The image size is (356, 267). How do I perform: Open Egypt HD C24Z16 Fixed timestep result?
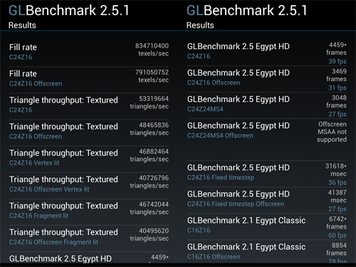pos(267,174)
